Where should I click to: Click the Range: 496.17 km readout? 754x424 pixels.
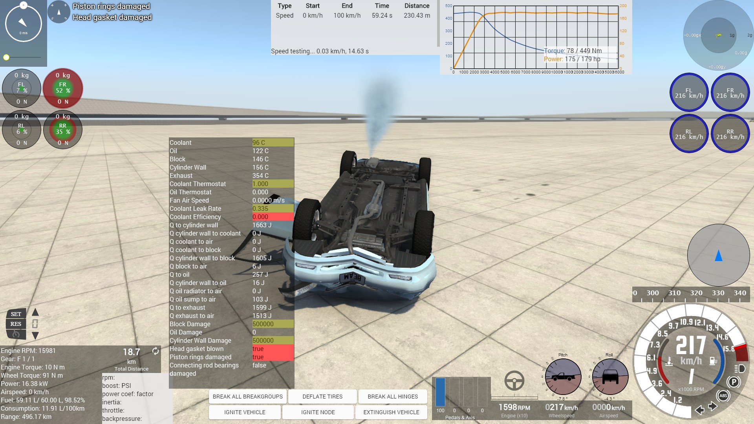click(x=26, y=417)
